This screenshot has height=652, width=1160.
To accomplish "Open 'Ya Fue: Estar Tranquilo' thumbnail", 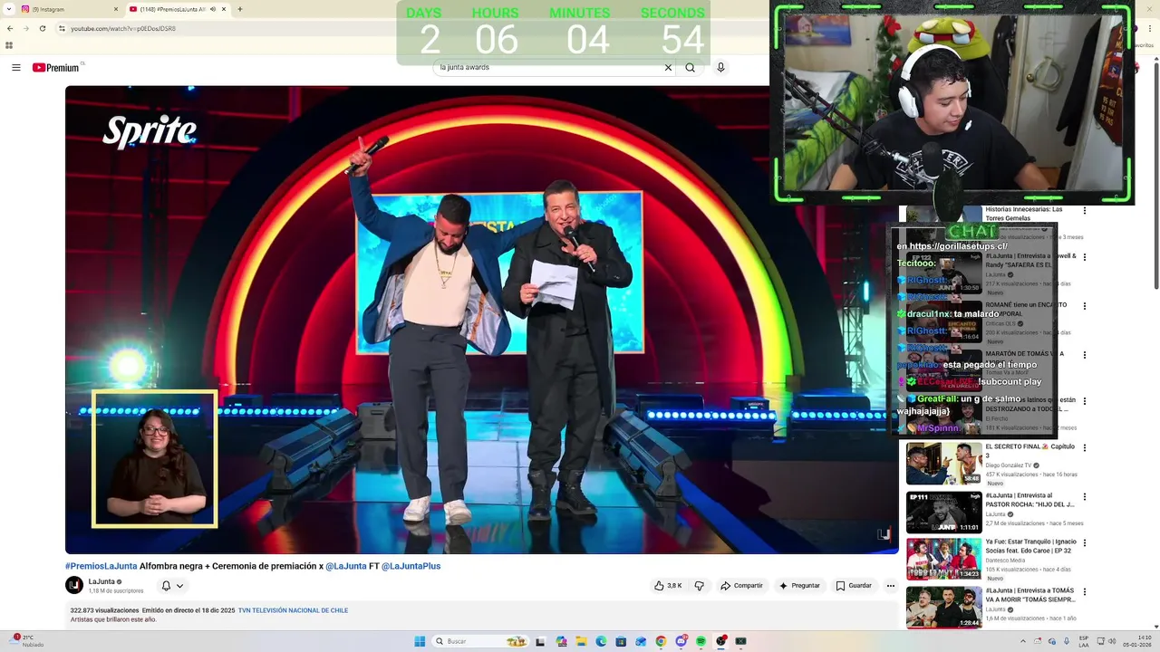I will coord(943,559).
